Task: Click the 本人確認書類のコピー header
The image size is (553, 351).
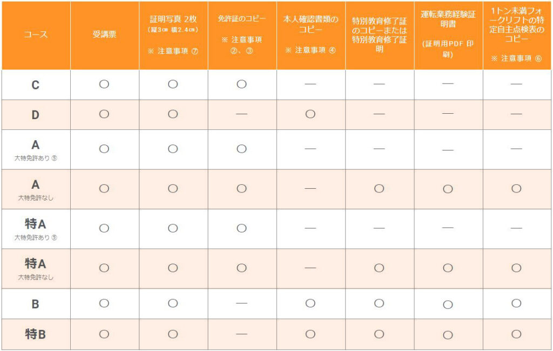Action: [x=311, y=35]
